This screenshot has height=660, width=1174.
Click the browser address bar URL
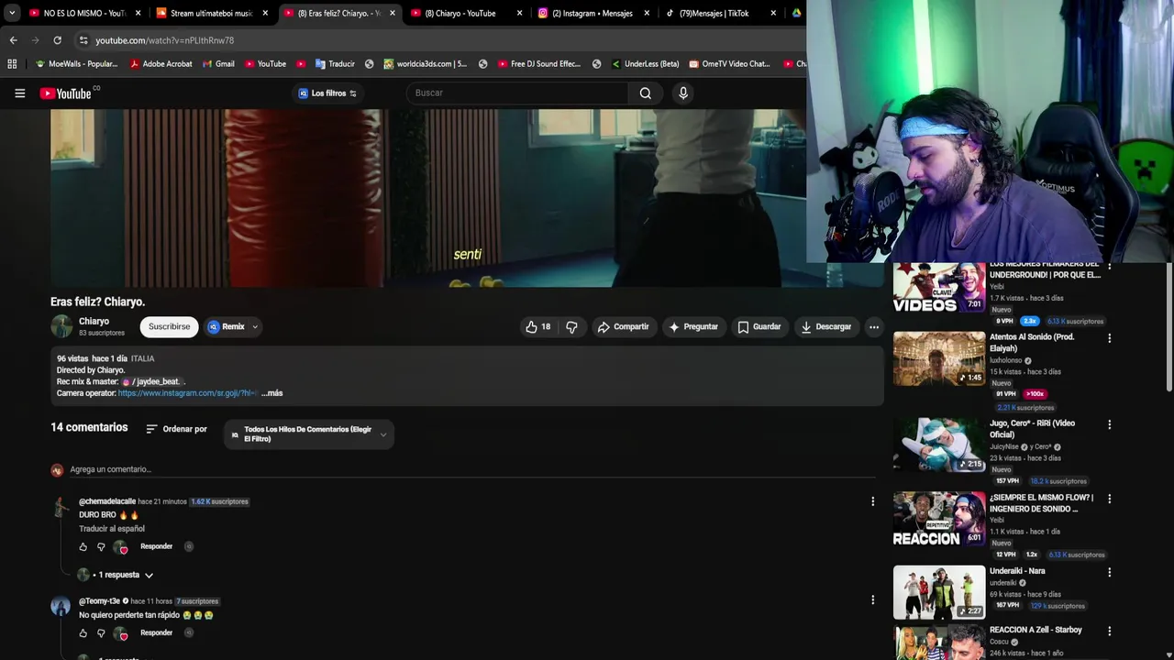pyautogui.click(x=165, y=40)
